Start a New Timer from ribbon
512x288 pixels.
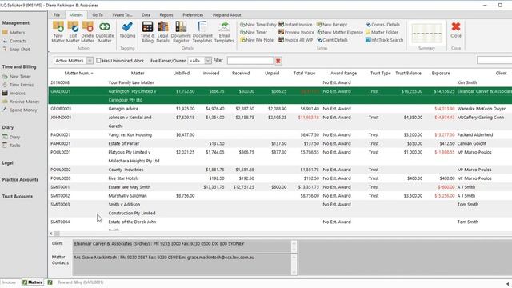coord(254,32)
